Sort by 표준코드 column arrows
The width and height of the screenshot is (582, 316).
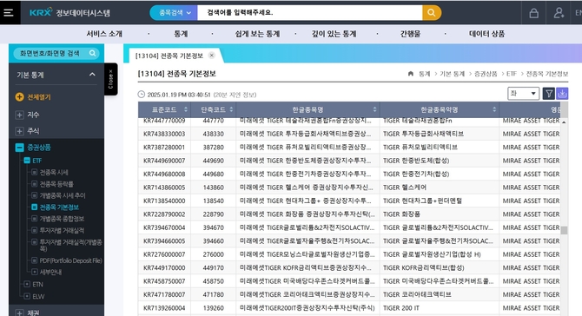(186, 109)
